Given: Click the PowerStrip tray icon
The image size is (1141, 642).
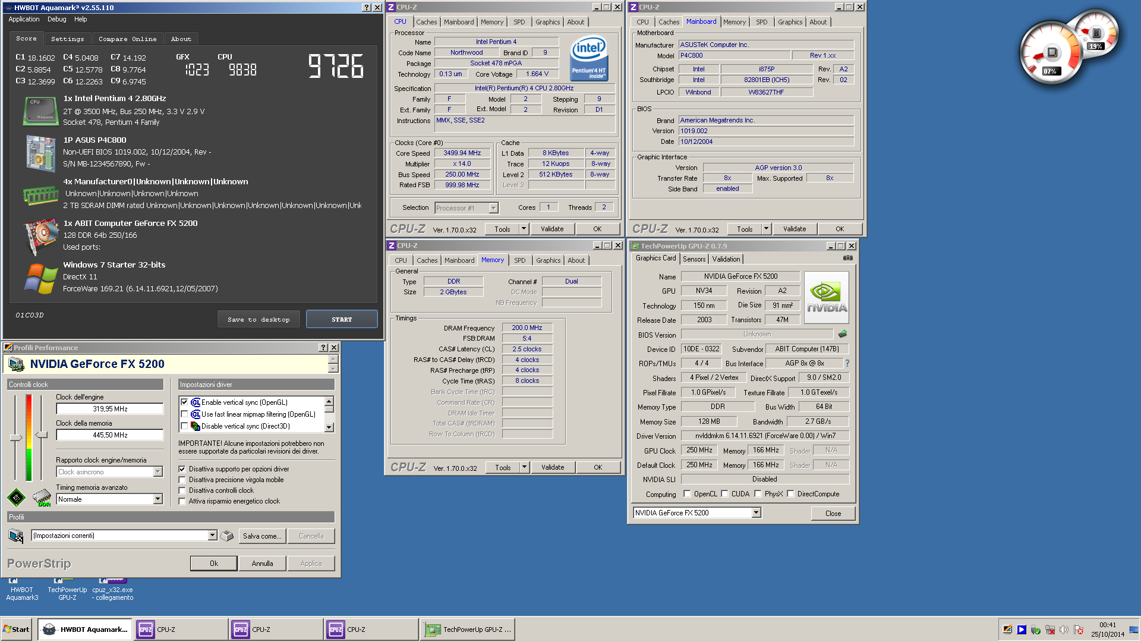Looking at the screenshot, I should [1007, 630].
